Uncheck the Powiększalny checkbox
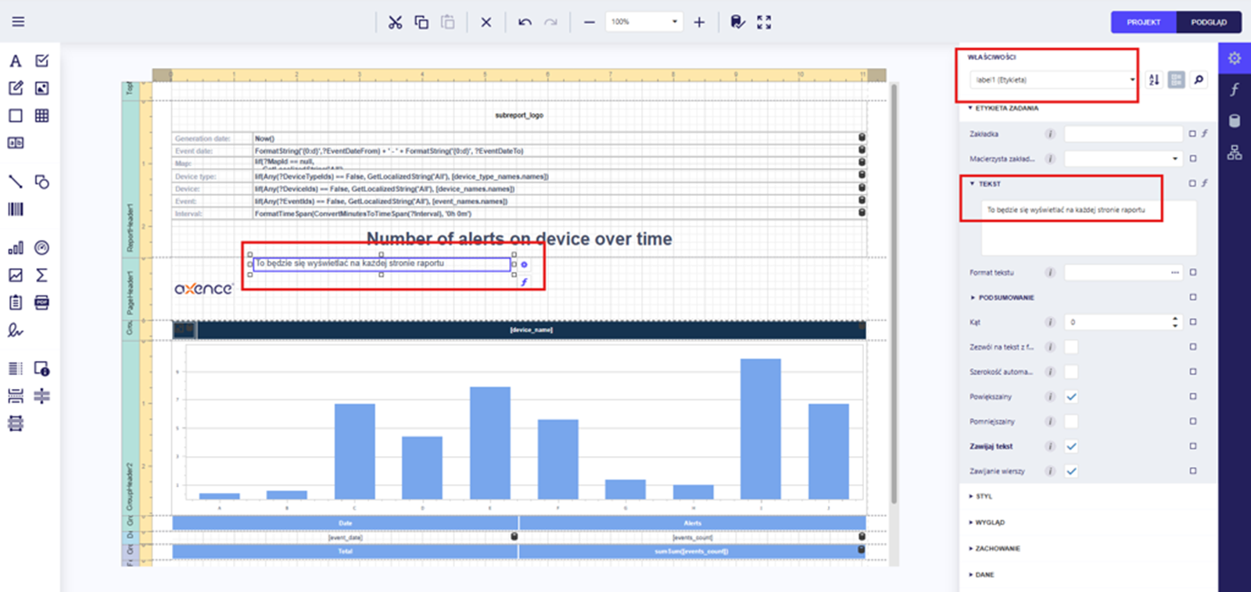1251x592 pixels. point(1071,397)
